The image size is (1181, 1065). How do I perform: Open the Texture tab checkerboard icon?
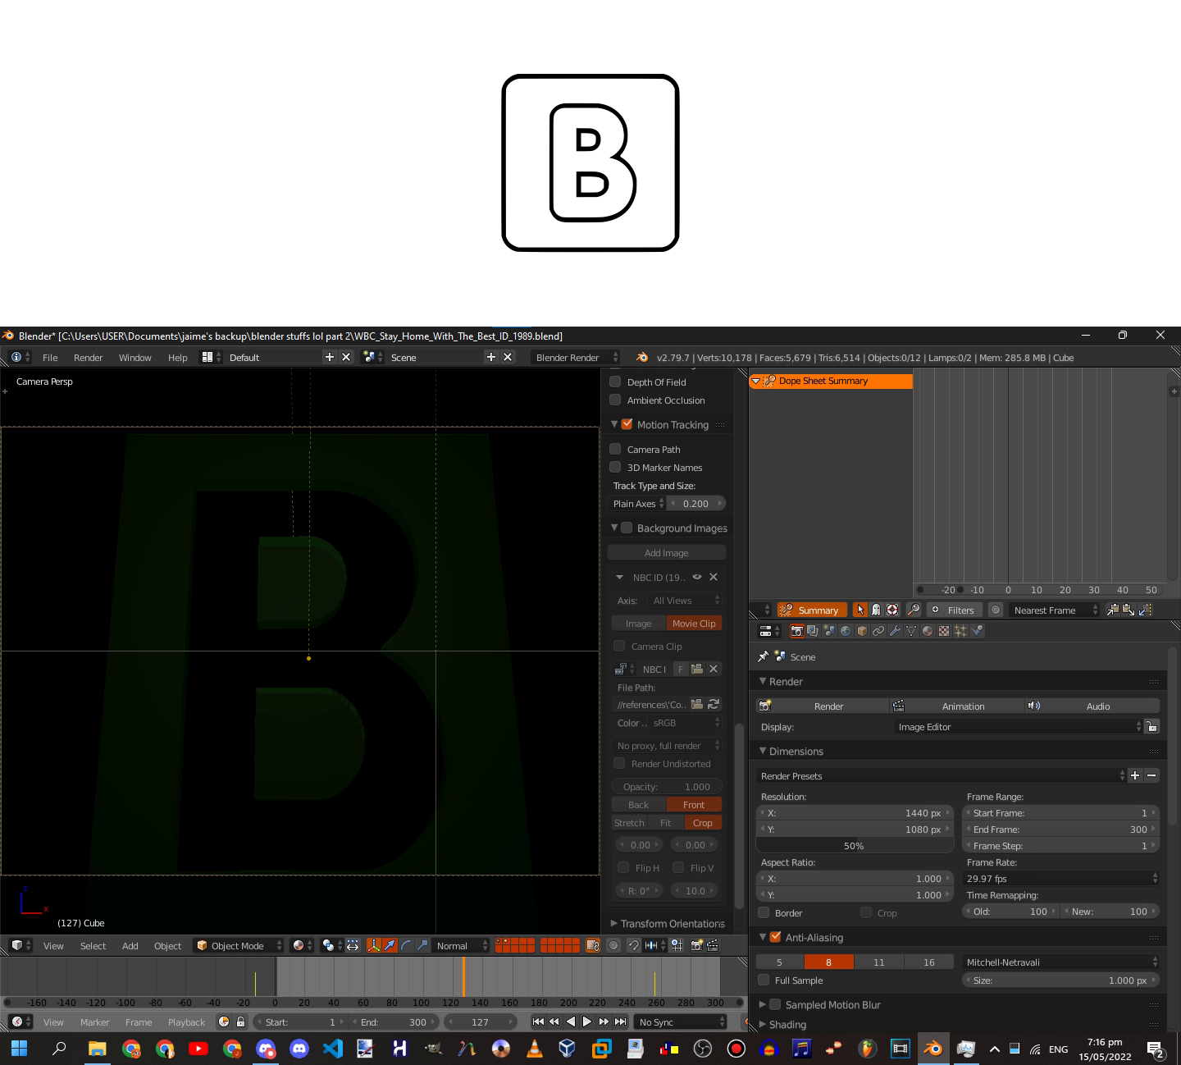pos(944,631)
